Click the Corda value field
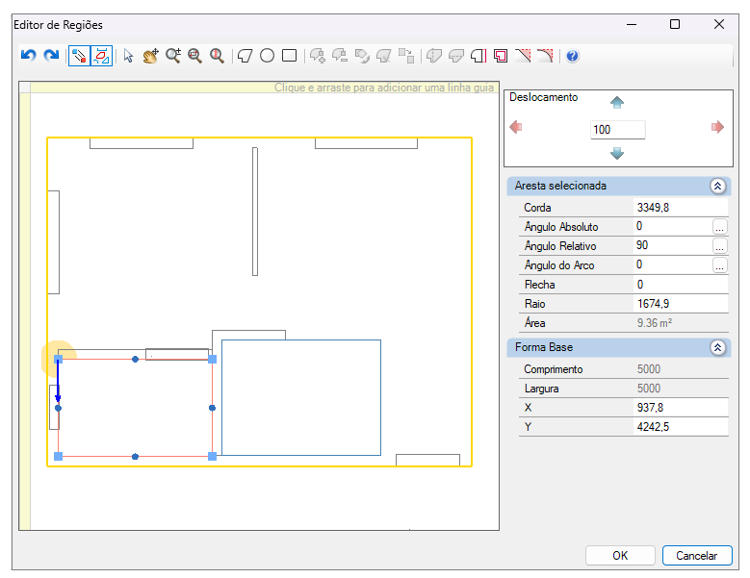Screen dimensions: 750x578 click(x=680, y=208)
